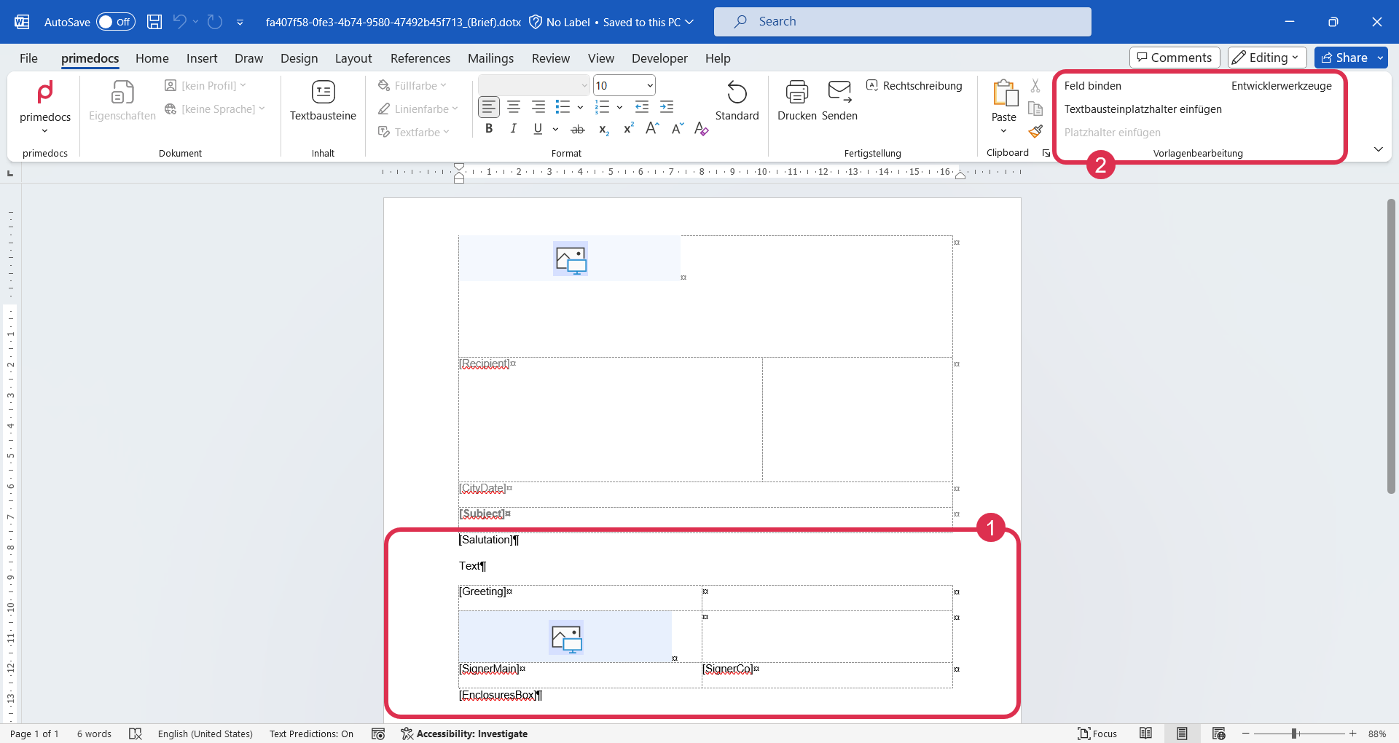Open Editing mode dropdown

[1267, 58]
